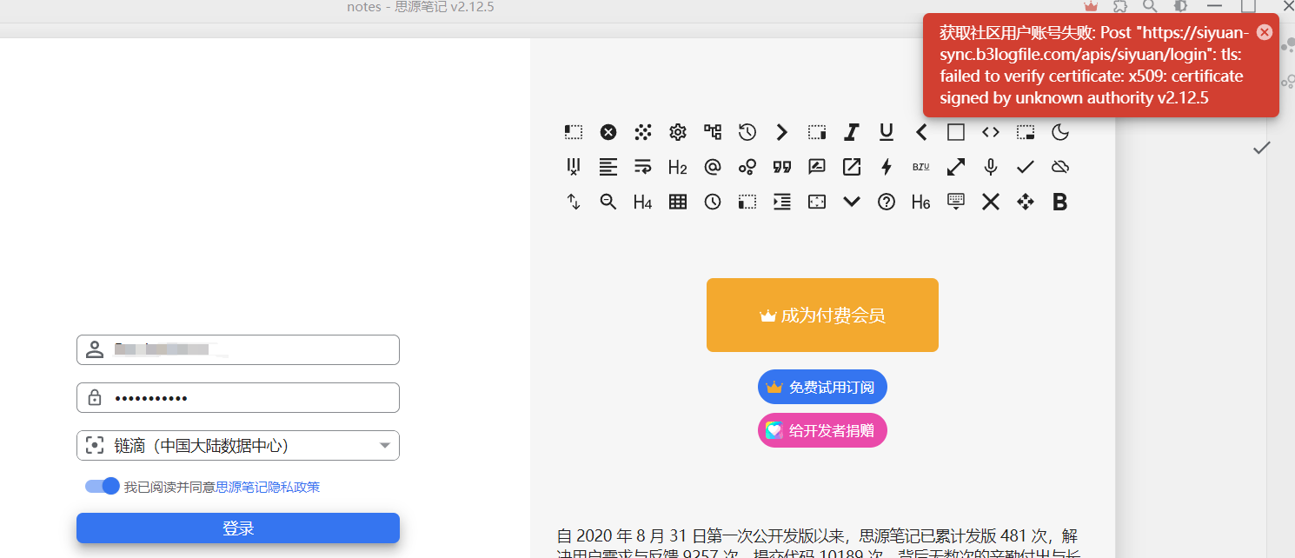
Task: Click the italic I icon
Action: [x=852, y=132]
